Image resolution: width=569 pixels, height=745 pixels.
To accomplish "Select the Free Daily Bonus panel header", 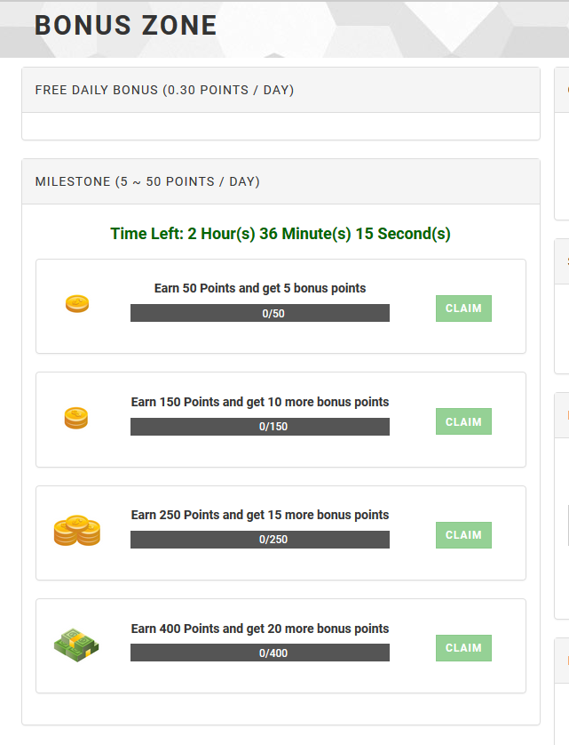I will coord(281,90).
